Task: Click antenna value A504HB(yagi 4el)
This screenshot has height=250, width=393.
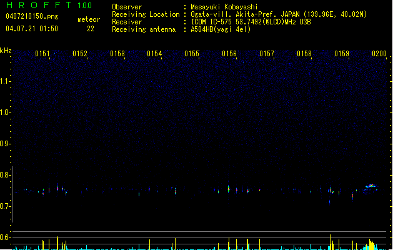Action: pyautogui.click(x=221, y=29)
